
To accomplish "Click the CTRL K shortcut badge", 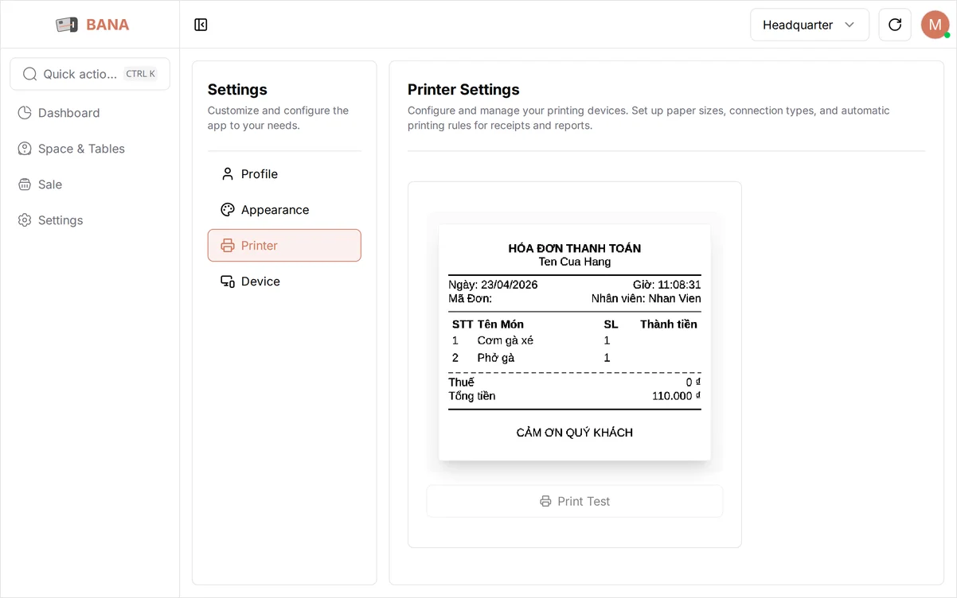I will pos(140,74).
